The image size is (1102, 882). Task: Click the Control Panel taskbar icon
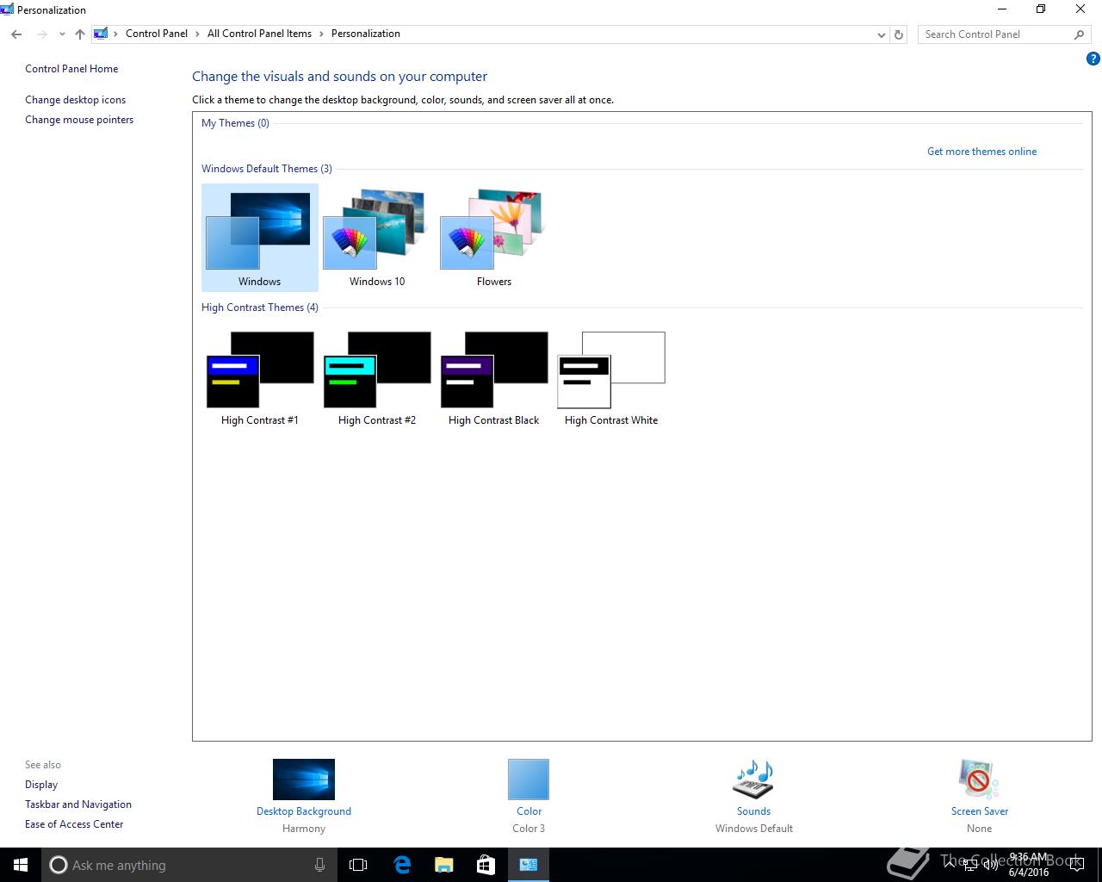(x=528, y=865)
